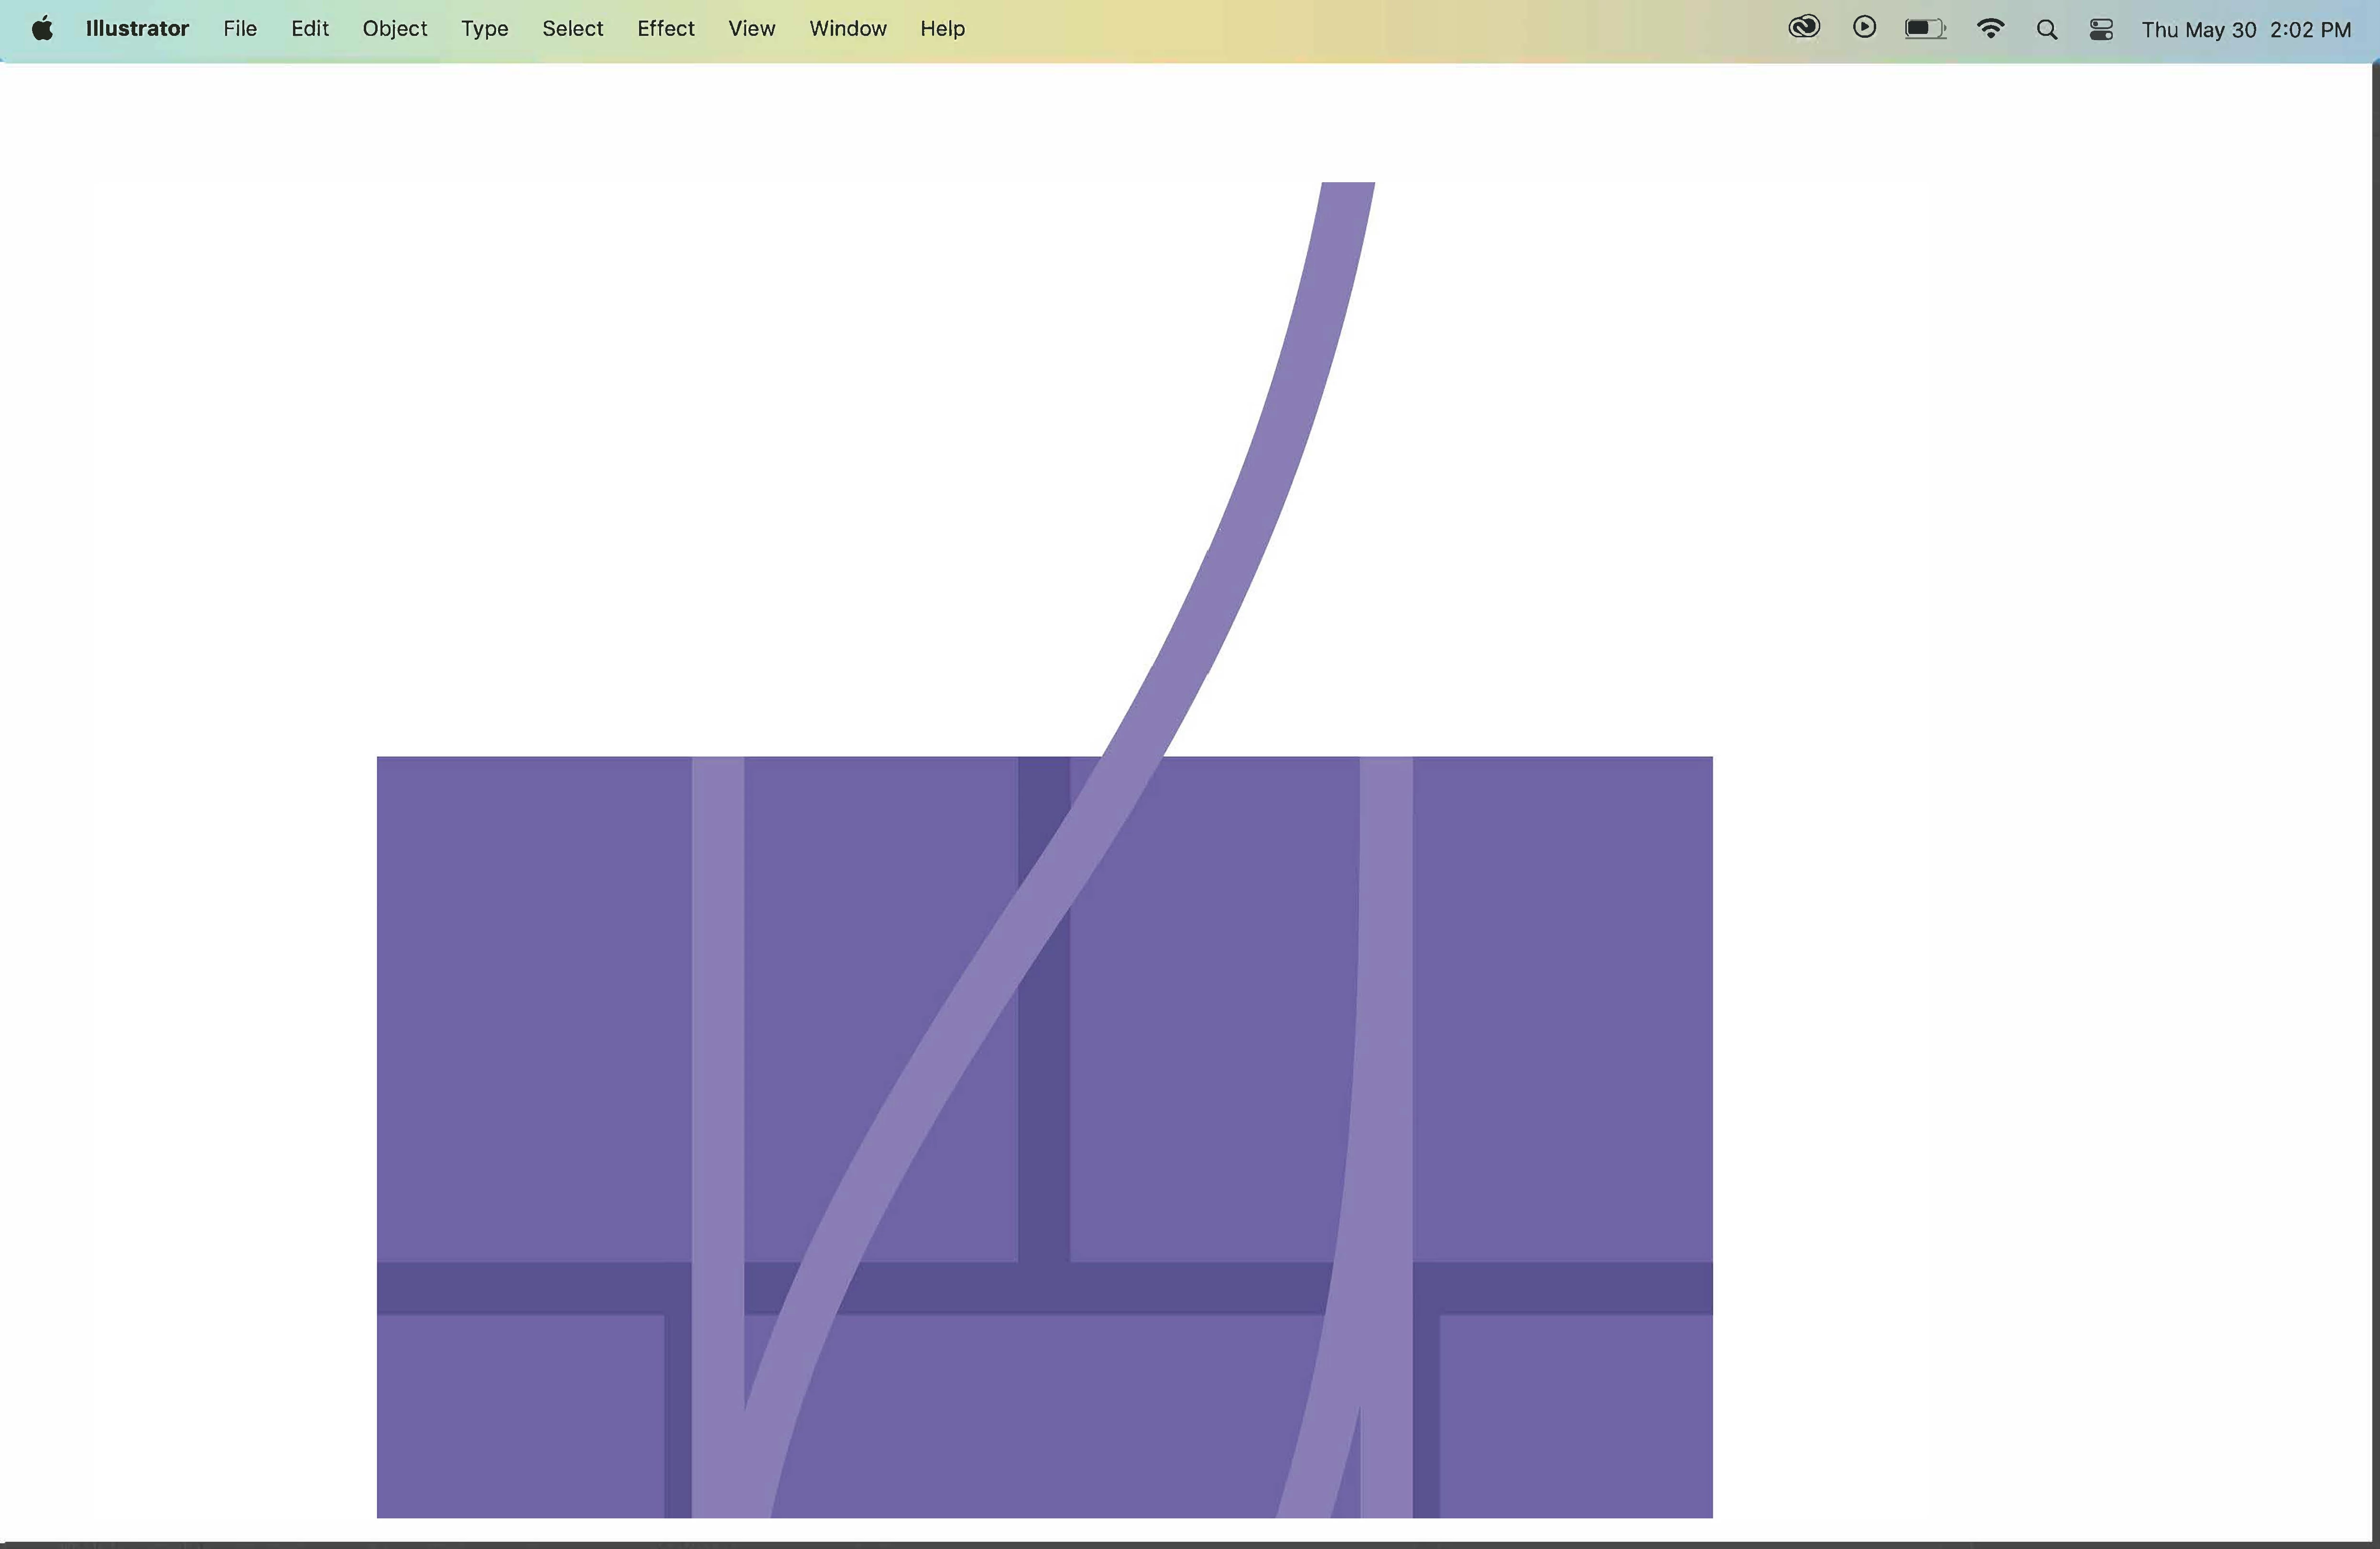Check the battery status icon
Viewport: 2380px width, 1549px height.
point(1924,29)
